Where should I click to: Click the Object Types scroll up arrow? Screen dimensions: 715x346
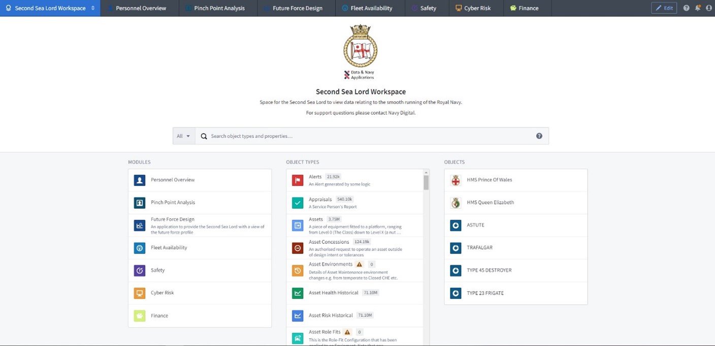pyautogui.click(x=426, y=173)
